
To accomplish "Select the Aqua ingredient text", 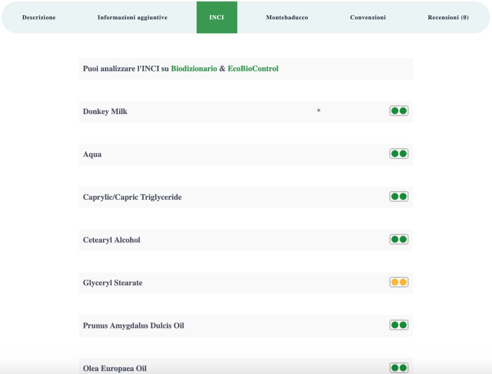I will click(x=92, y=155).
